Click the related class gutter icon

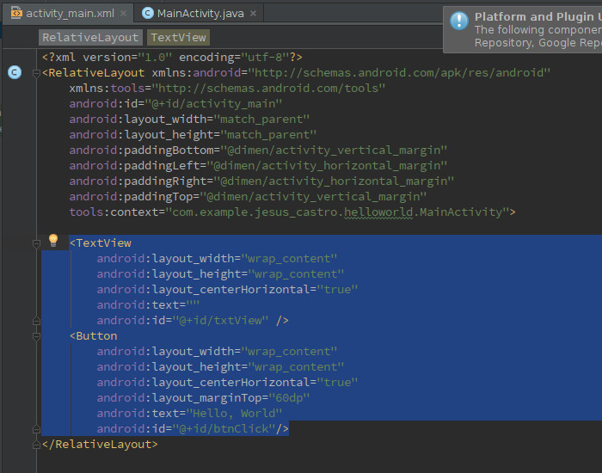pyautogui.click(x=15, y=72)
